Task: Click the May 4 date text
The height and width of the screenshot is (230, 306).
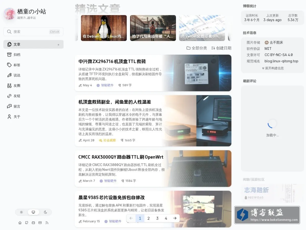Action: click(x=85, y=85)
